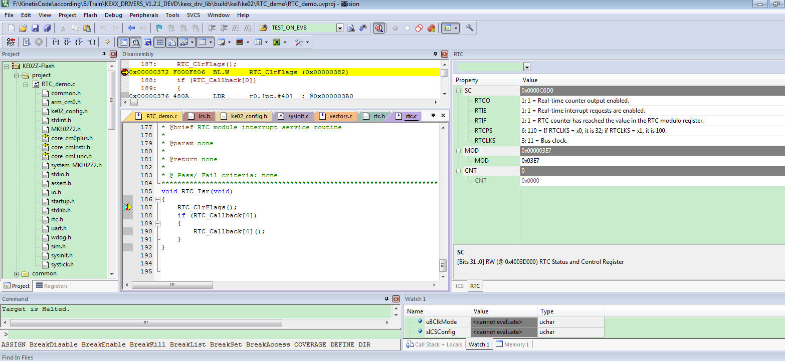Select ke02_config.h editor tab
Viewport: 785px width, 361px height.
pos(245,116)
